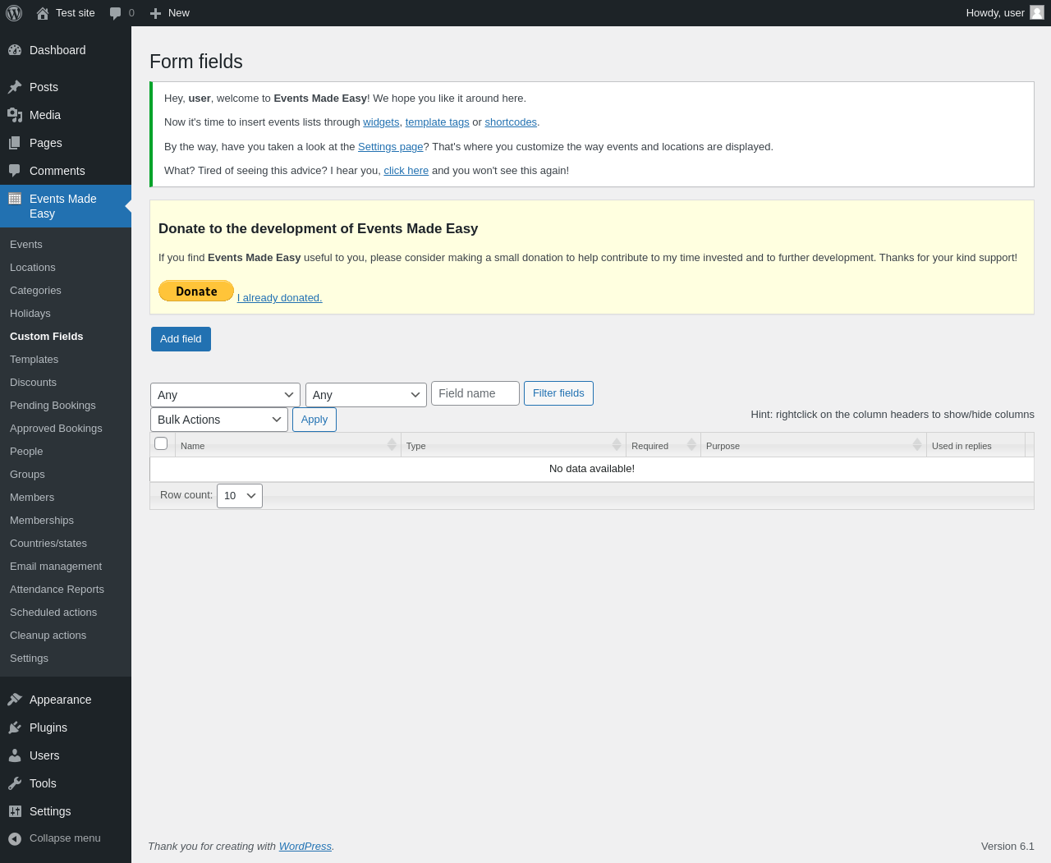Viewport: 1051px width, 863px height.
Task: Click the WordPress logo icon
Action: pyautogui.click(x=14, y=13)
